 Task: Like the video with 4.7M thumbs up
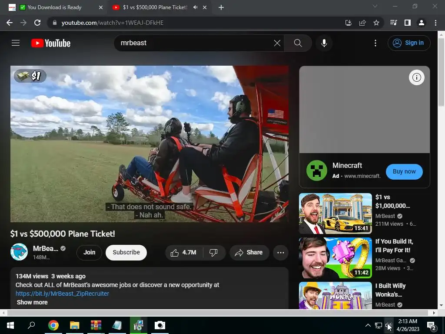point(184,253)
